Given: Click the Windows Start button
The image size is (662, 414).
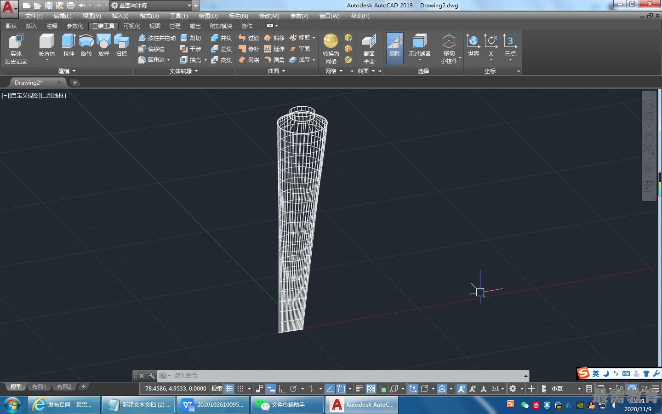Looking at the screenshot, I should (x=12, y=405).
